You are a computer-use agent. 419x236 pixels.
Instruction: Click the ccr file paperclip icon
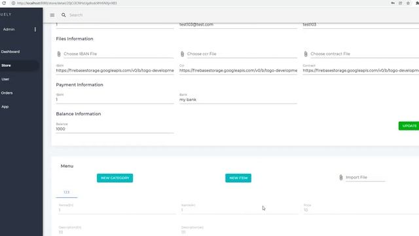(x=182, y=54)
